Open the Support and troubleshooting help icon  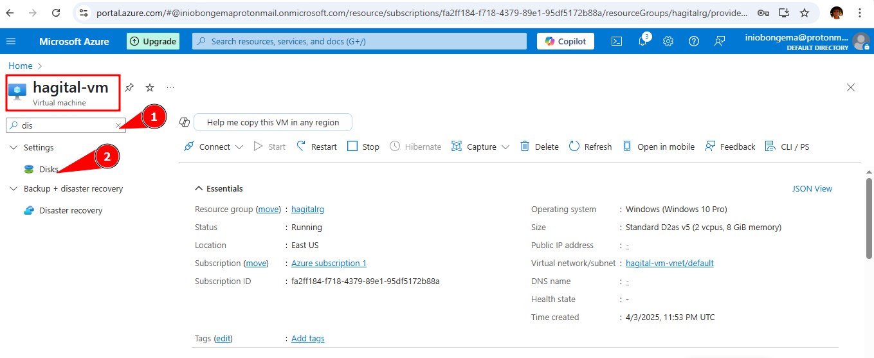[694, 41]
